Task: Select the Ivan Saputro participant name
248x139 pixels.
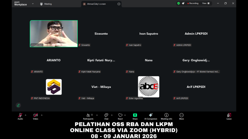Action: pos(149,33)
